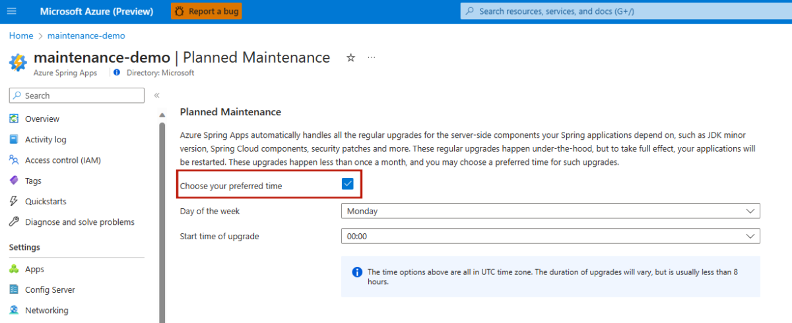Click the Activity log icon

pos(13,139)
